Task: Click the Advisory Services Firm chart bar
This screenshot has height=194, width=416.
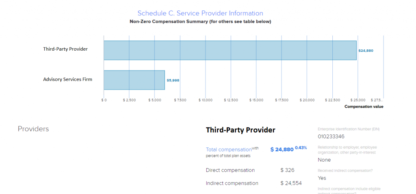Action: [x=134, y=80]
